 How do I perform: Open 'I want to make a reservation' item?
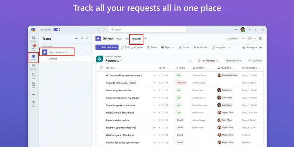pyautogui.click(x=121, y=83)
